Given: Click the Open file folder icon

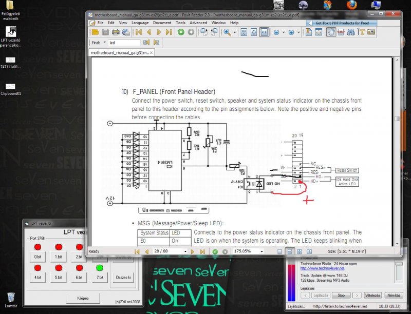Looking at the screenshot, I should pyautogui.click(x=96, y=32).
